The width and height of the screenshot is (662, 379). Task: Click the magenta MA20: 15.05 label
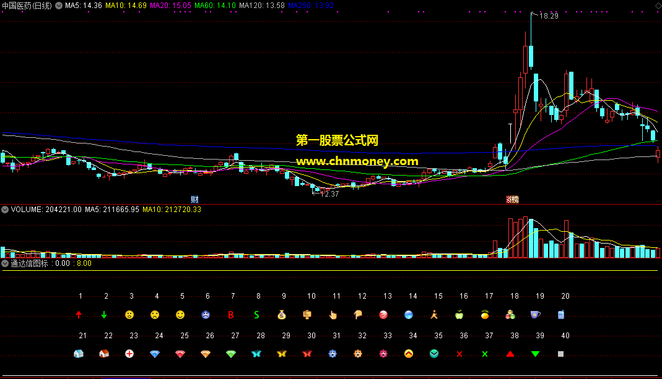coord(170,6)
